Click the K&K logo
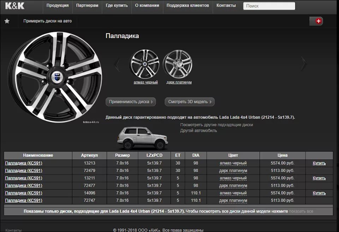This screenshot has width=339, height=232. click(x=15, y=6)
